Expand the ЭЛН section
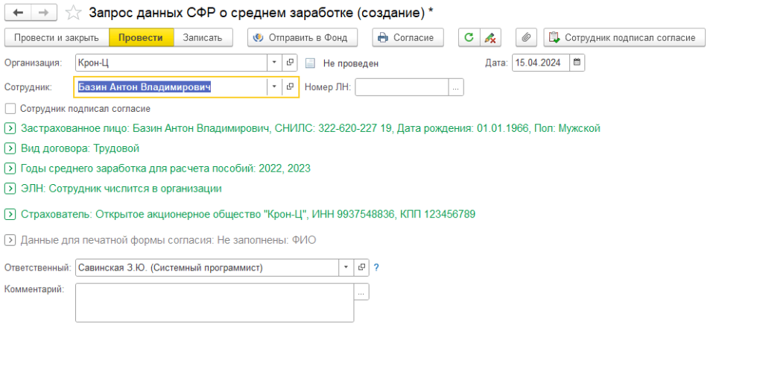 [10, 189]
